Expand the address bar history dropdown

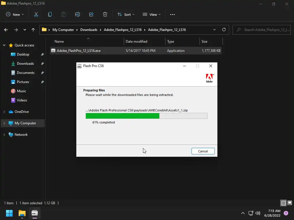click(214, 30)
